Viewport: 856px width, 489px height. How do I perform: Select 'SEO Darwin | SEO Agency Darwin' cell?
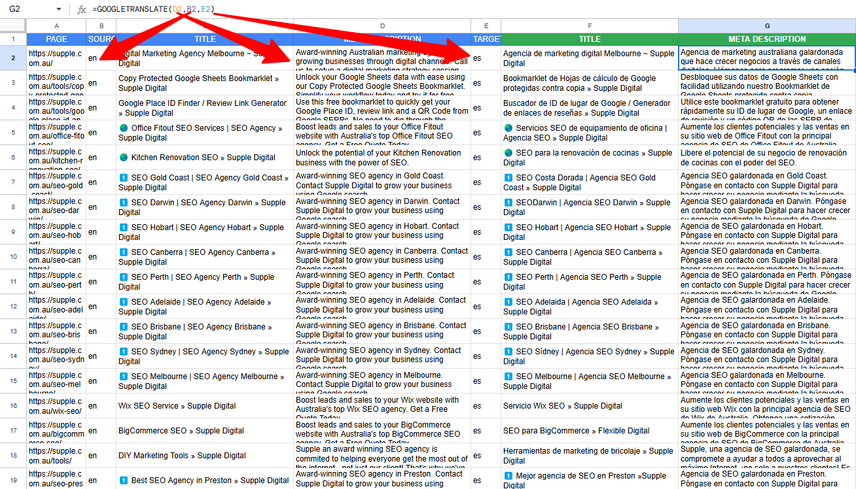click(205, 207)
